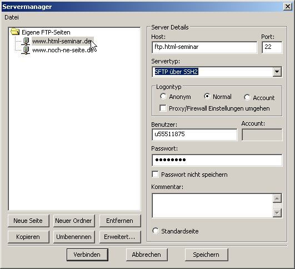The width and height of the screenshot is (295, 269).
Task: Click the Umbenennen button
Action: pos(74,237)
